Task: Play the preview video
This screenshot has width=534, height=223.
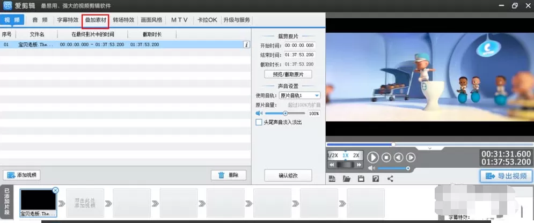Action: pos(373,158)
